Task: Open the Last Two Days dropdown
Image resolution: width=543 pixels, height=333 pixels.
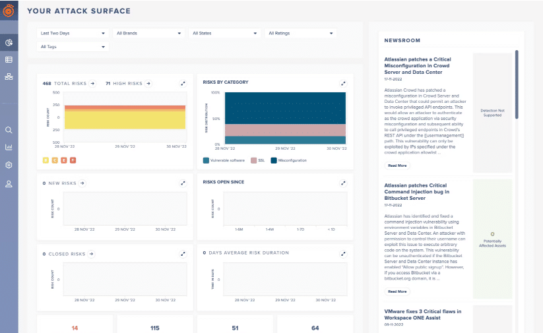Action: 73,33
